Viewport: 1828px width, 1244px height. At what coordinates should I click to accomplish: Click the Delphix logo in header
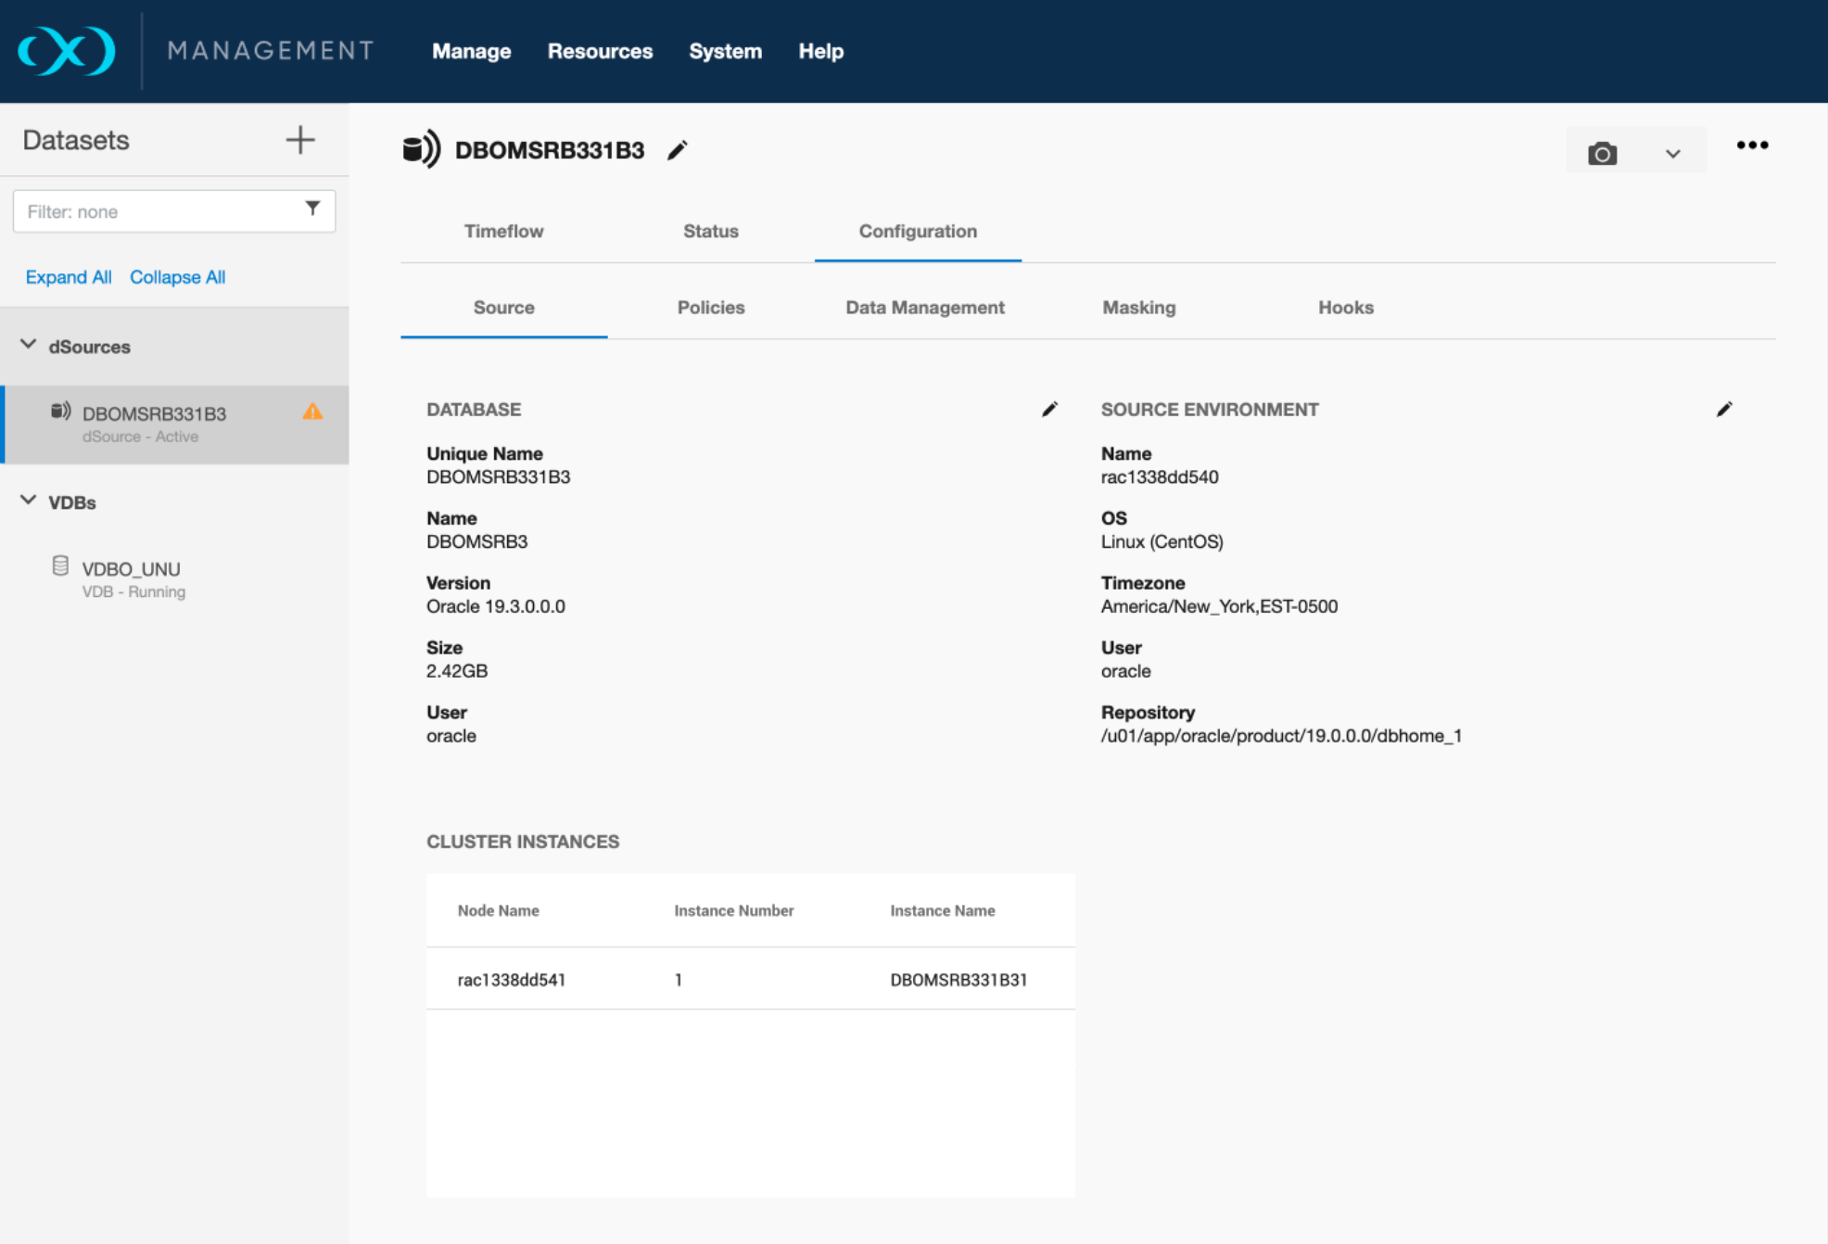(67, 51)
